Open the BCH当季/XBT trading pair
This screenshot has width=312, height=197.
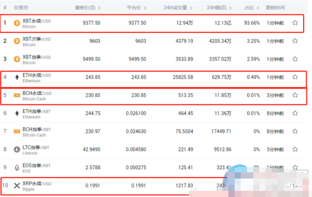click(37, 129)
